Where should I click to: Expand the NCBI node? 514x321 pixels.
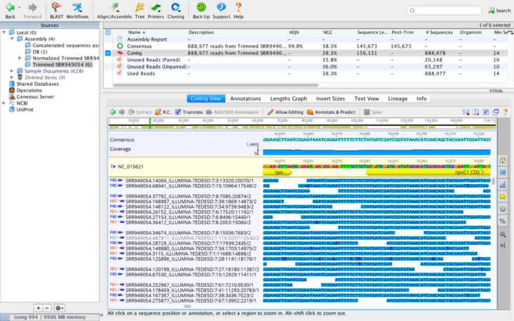click(x=4, y=103)
